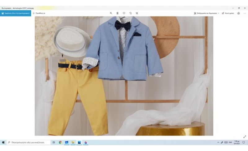248x151 pixels.
Task: Restore down the Photos window
Action: click(x=239, y=8)
